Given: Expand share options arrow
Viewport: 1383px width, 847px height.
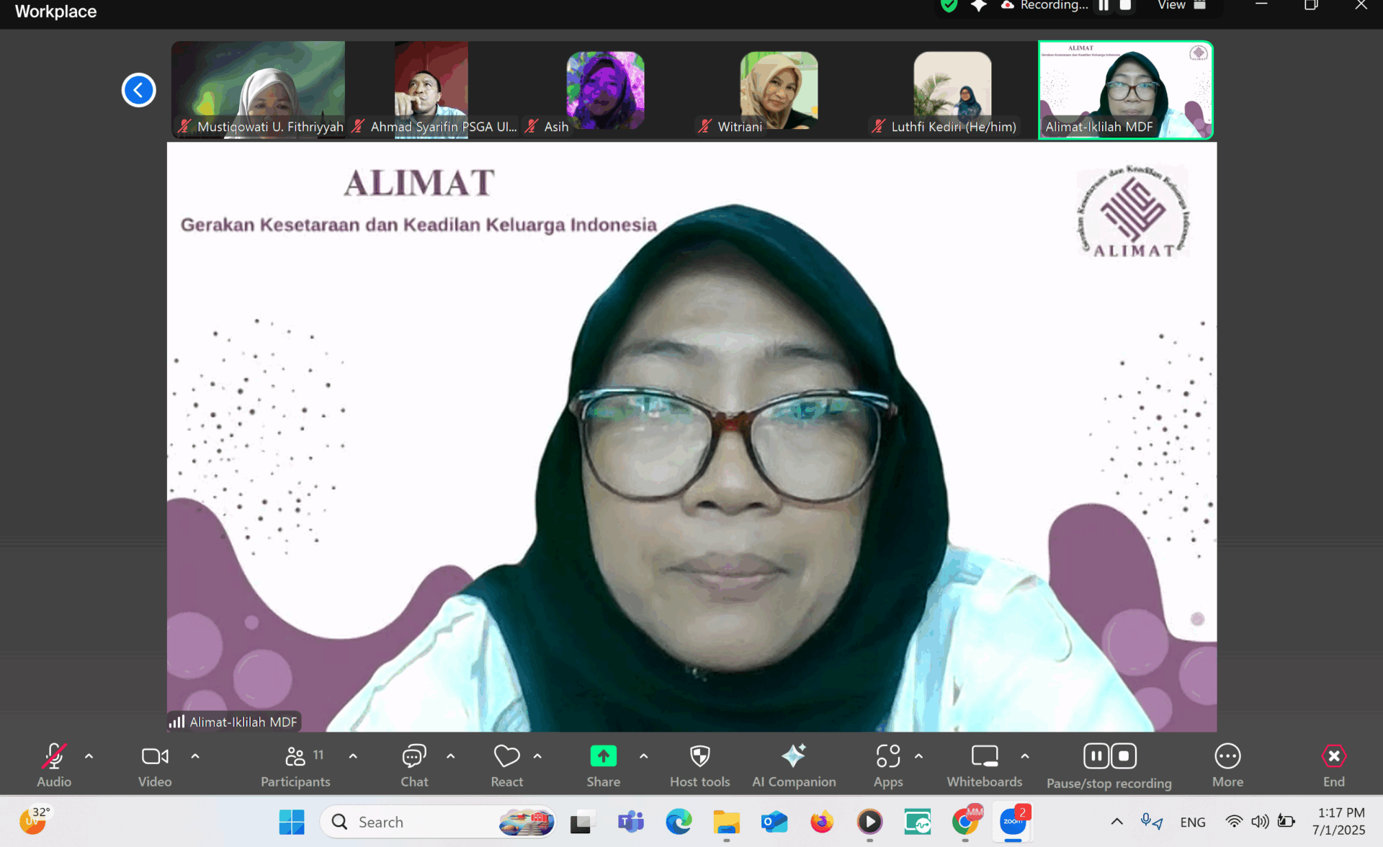Looking at the screenshot, I should point(644,756).
